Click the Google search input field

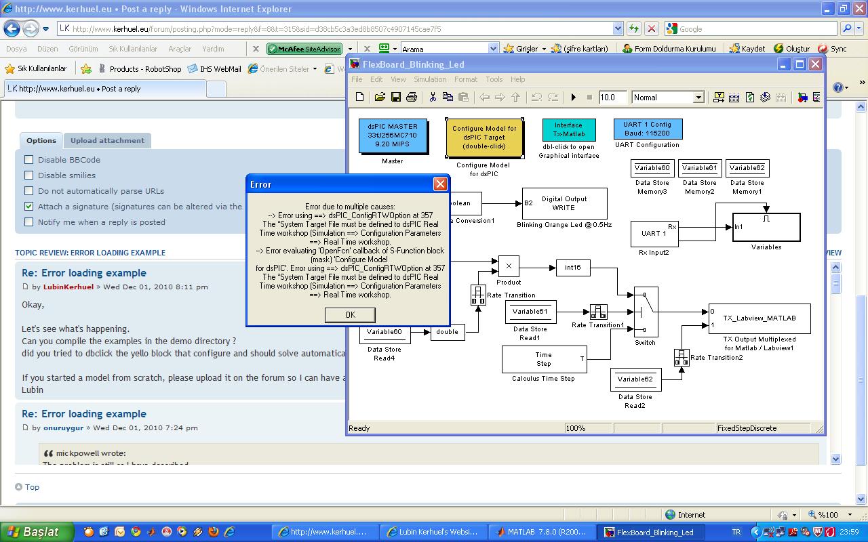[x=751, y=28]
